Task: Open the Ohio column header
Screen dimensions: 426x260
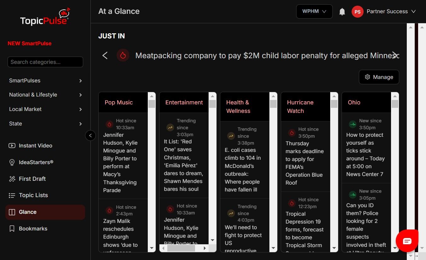Action: click(x=354, y=102)
